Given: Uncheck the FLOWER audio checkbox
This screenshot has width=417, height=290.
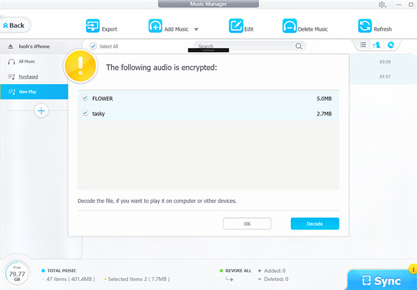Looking at the screenshot, I should [85, 98].
